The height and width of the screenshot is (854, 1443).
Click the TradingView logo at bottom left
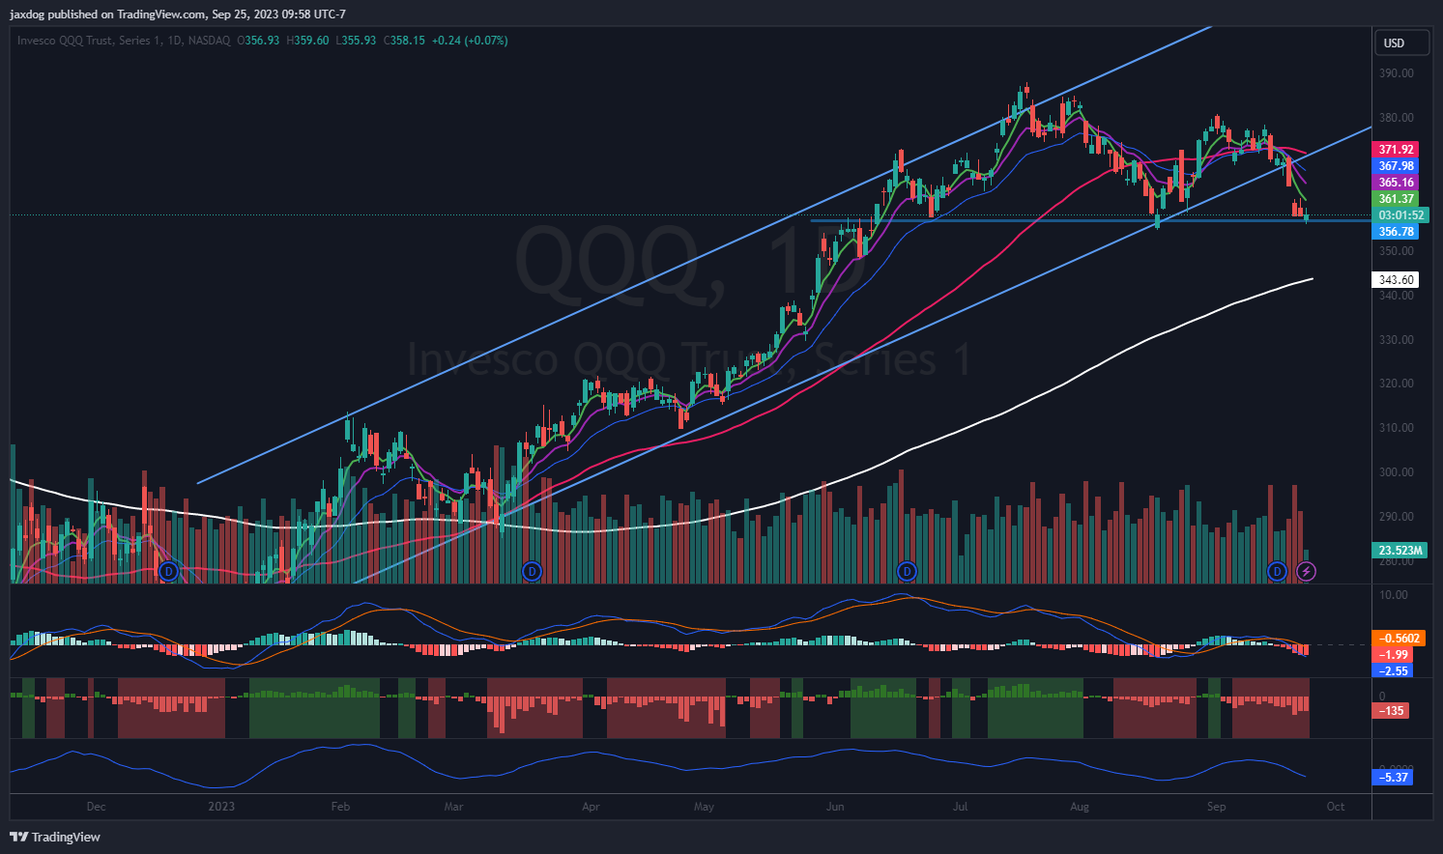(x=55, y=837)
